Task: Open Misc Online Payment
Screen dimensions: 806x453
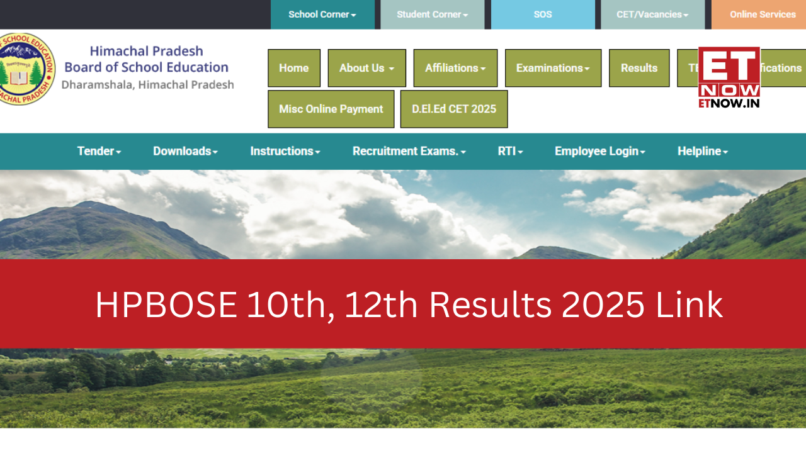Action: (x=331, y=109)
